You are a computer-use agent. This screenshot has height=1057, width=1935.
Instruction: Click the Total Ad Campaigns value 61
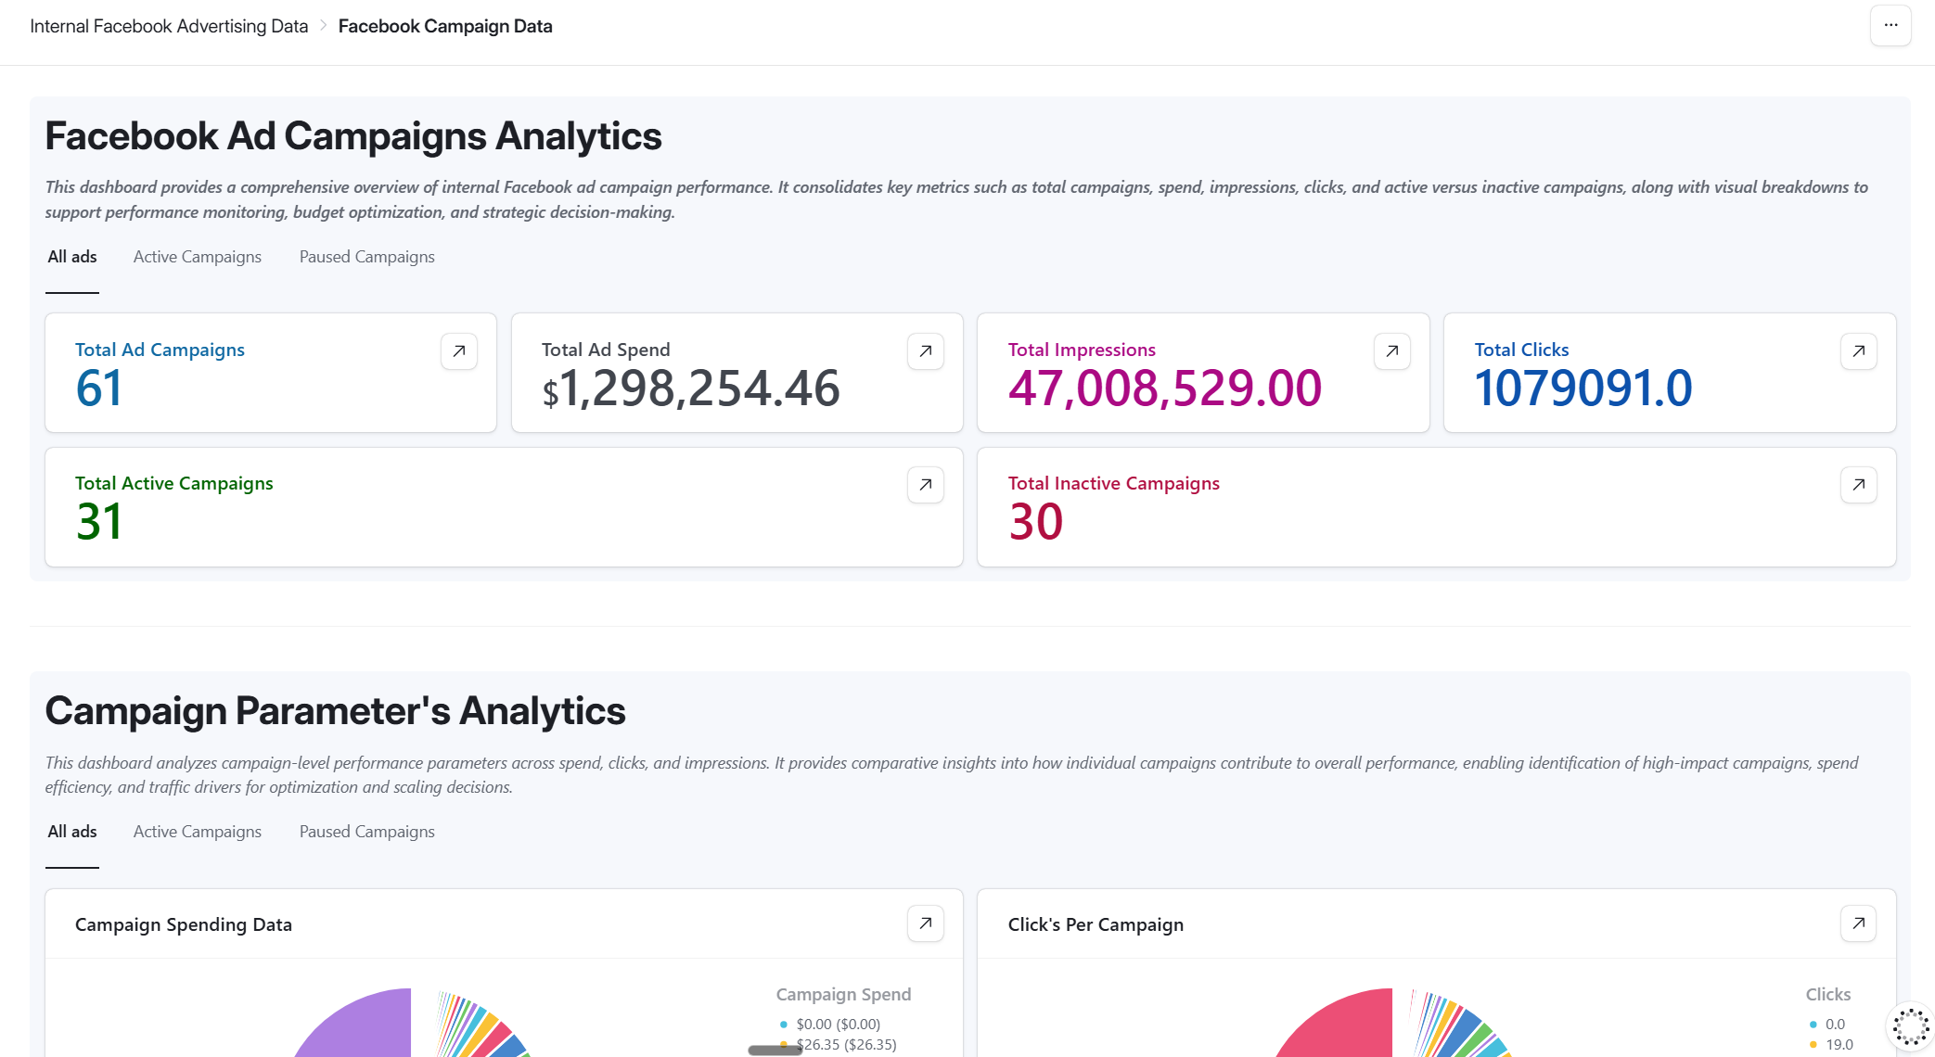coord(99,388)
